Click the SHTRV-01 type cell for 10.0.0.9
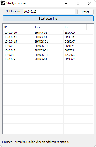96x147 pixels. click(41, 59)
